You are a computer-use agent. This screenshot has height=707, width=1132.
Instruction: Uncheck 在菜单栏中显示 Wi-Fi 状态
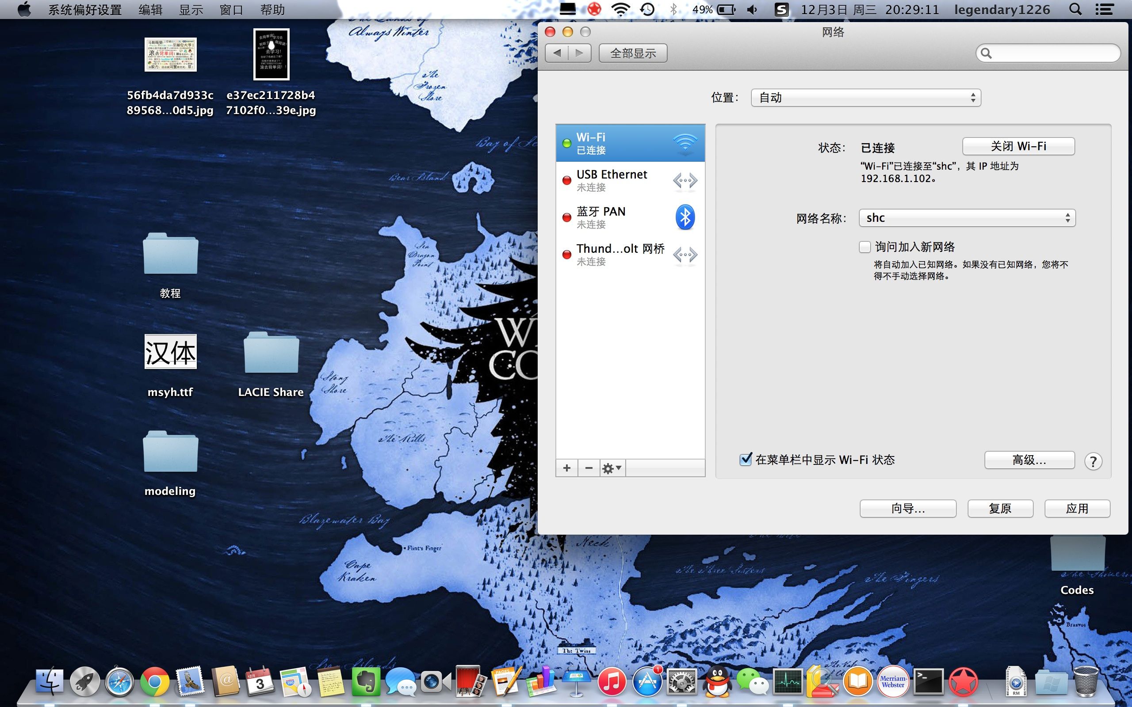tap(746, 459)
